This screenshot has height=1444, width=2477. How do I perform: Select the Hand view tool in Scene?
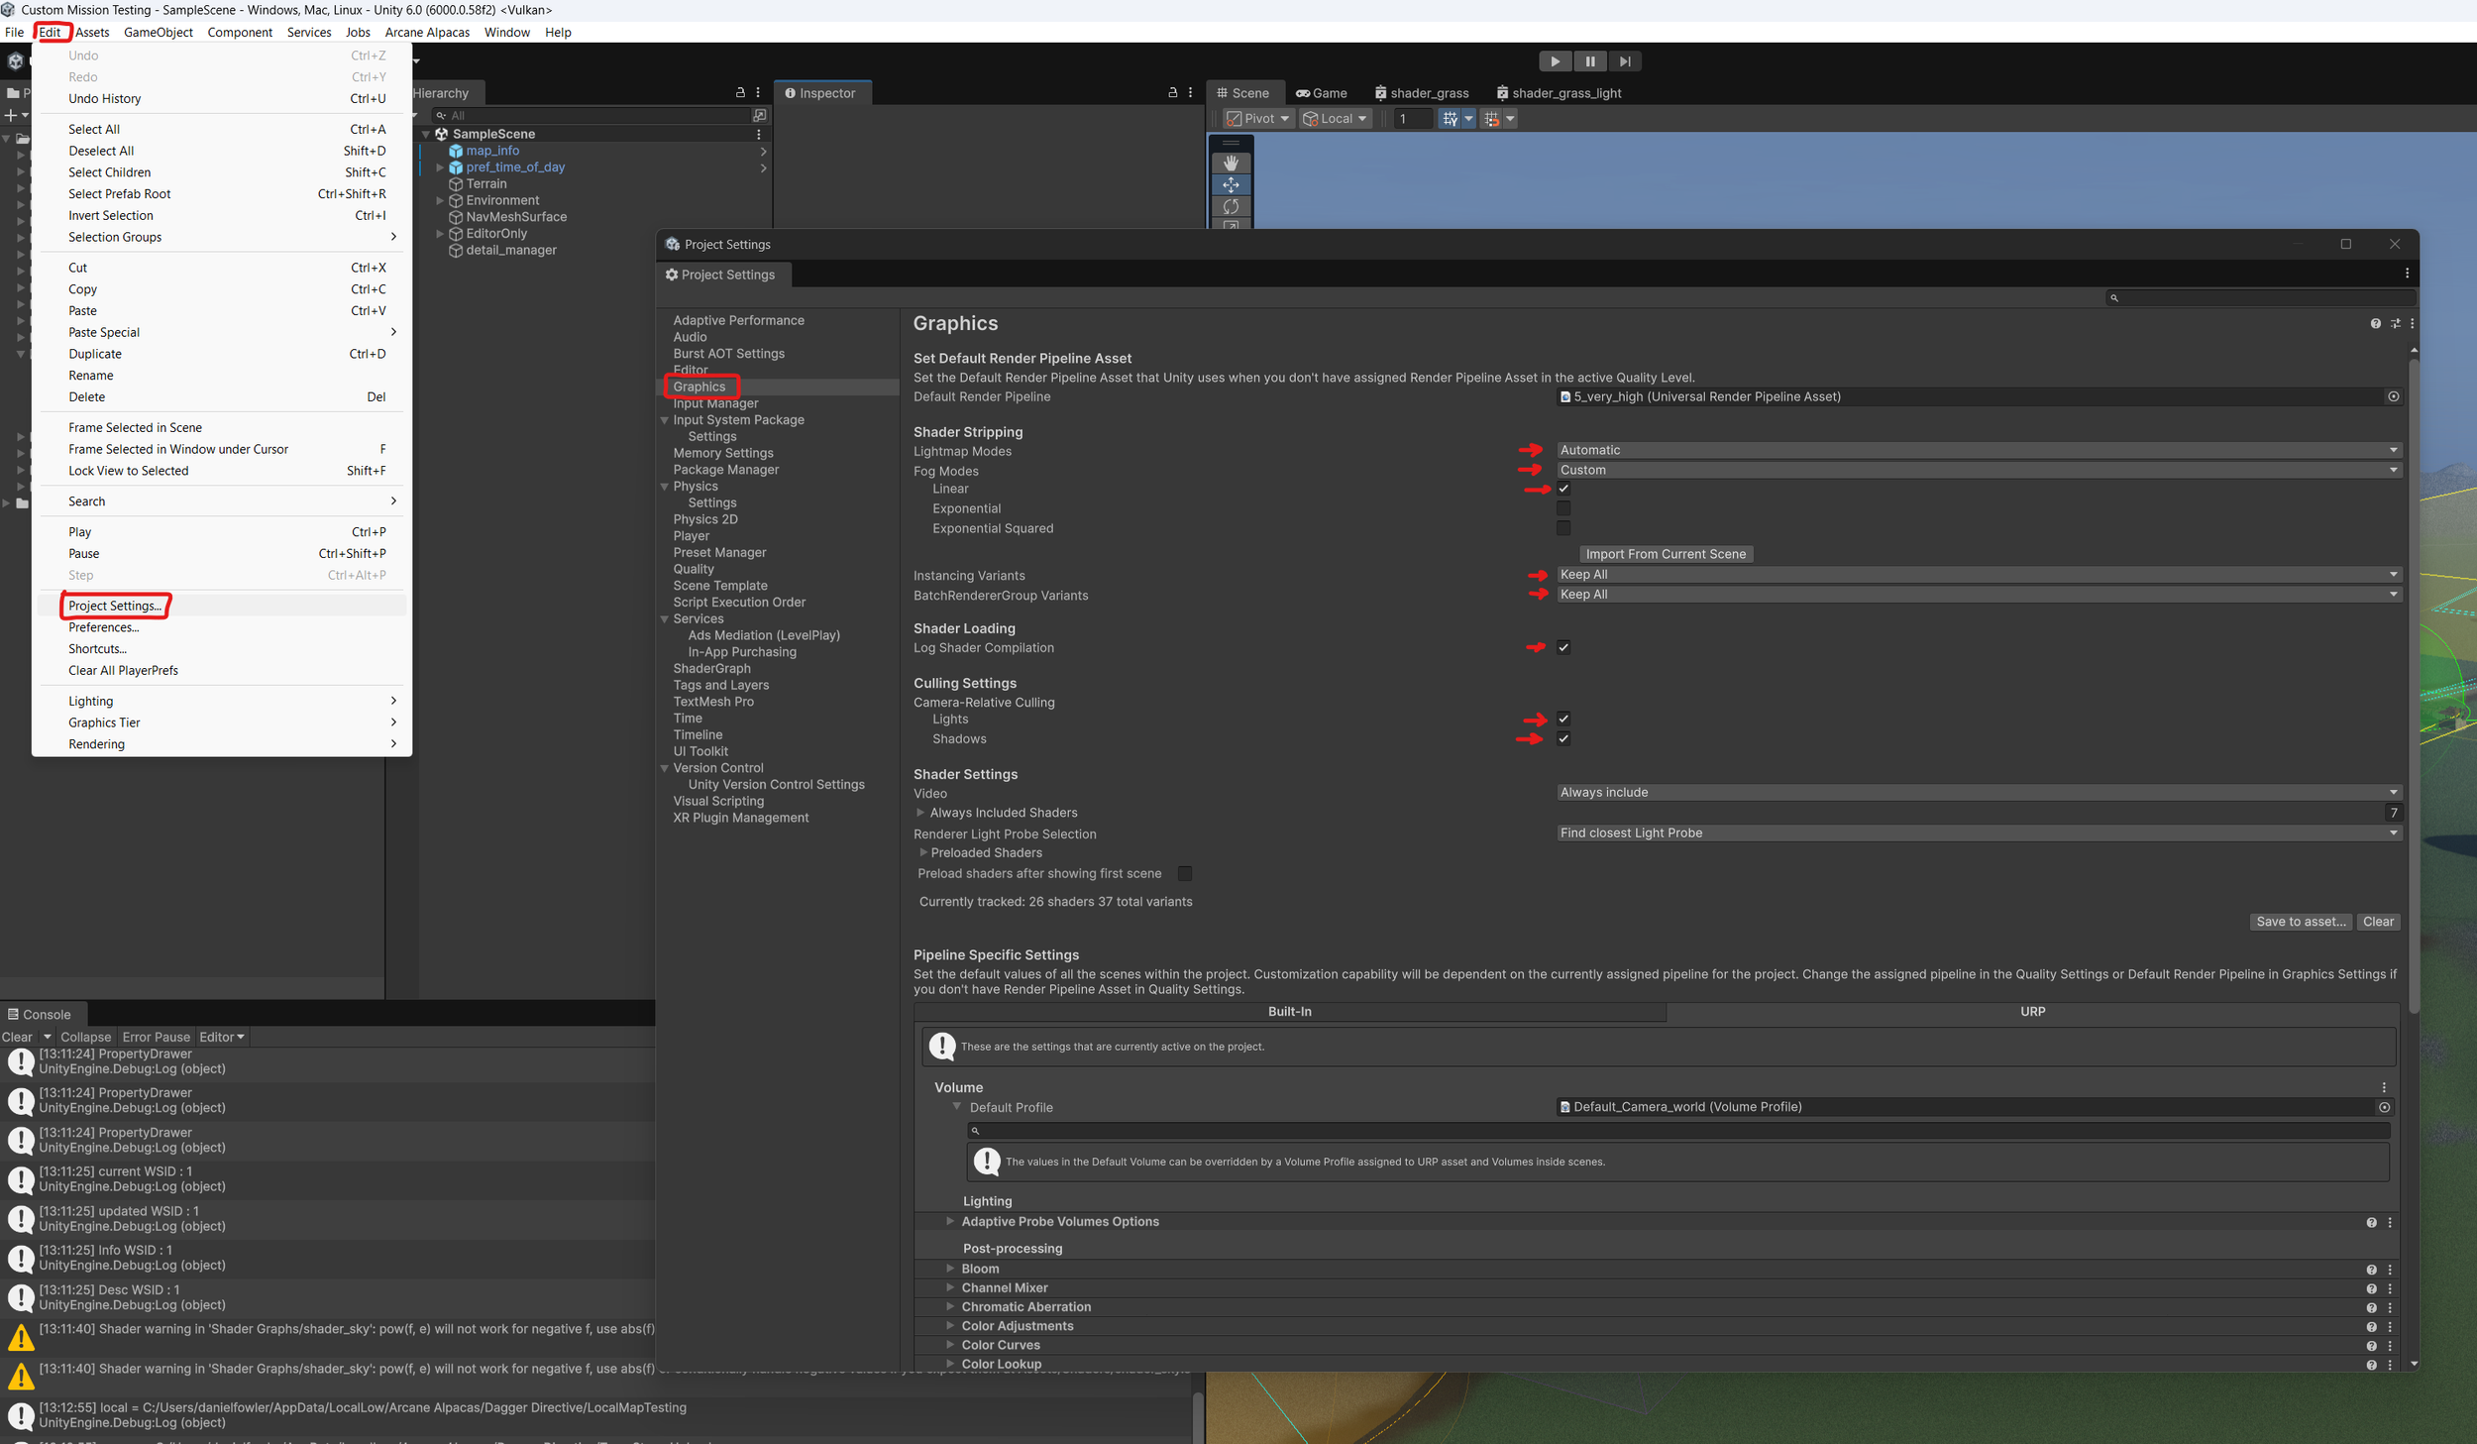[x=1231, y=163]
